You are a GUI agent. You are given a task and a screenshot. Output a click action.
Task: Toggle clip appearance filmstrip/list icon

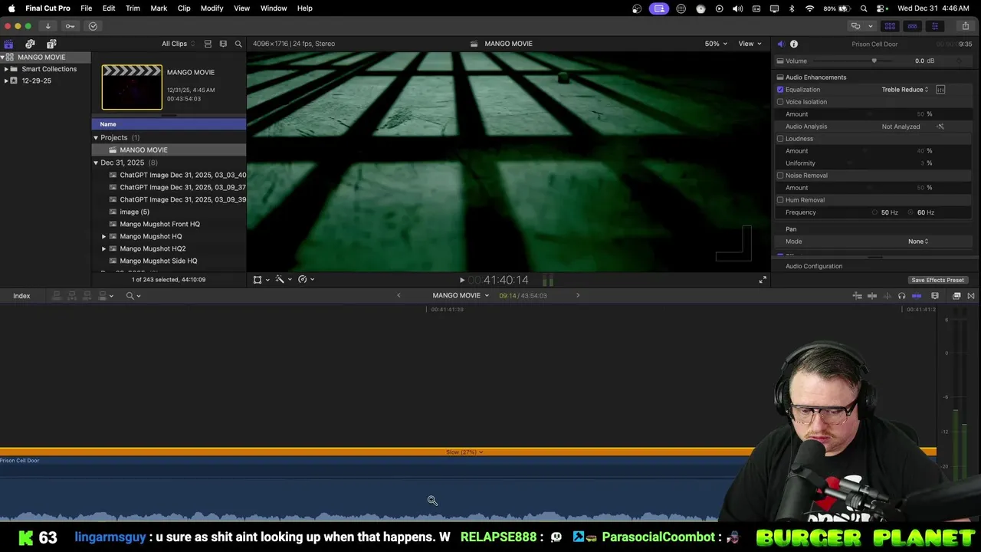pyautogui.click(x=208, y=44)
